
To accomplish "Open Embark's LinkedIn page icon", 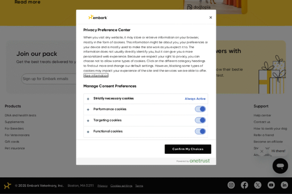I will coord(284,185).
